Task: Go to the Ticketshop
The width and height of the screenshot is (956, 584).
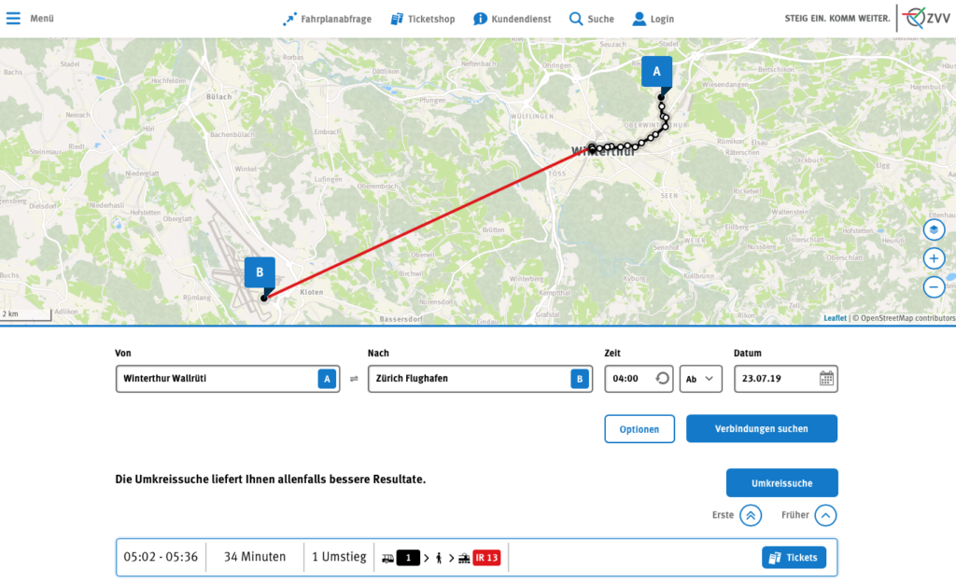Action: [423, 19]
